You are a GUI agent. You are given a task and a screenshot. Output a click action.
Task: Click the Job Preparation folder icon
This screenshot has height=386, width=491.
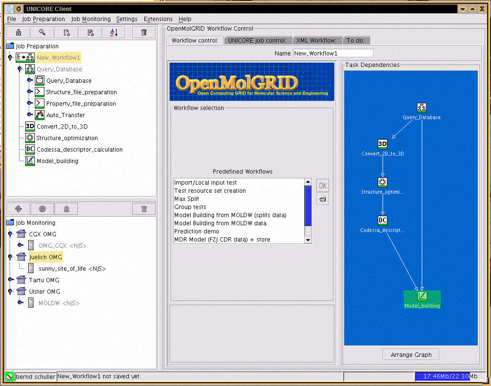11,46
